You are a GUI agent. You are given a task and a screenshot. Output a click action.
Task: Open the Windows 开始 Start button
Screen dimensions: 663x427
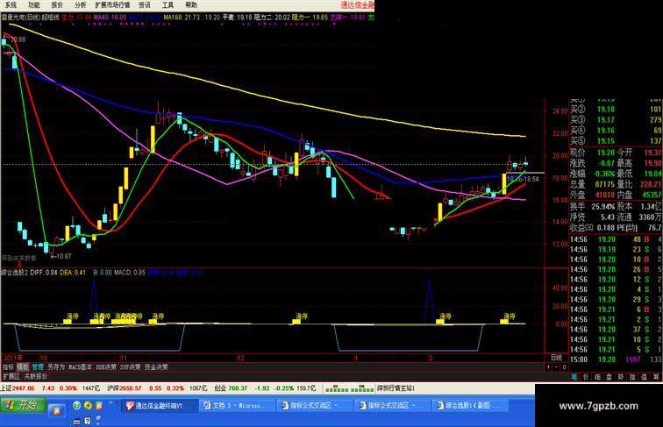pyautogui.click(x=23, y=405)
